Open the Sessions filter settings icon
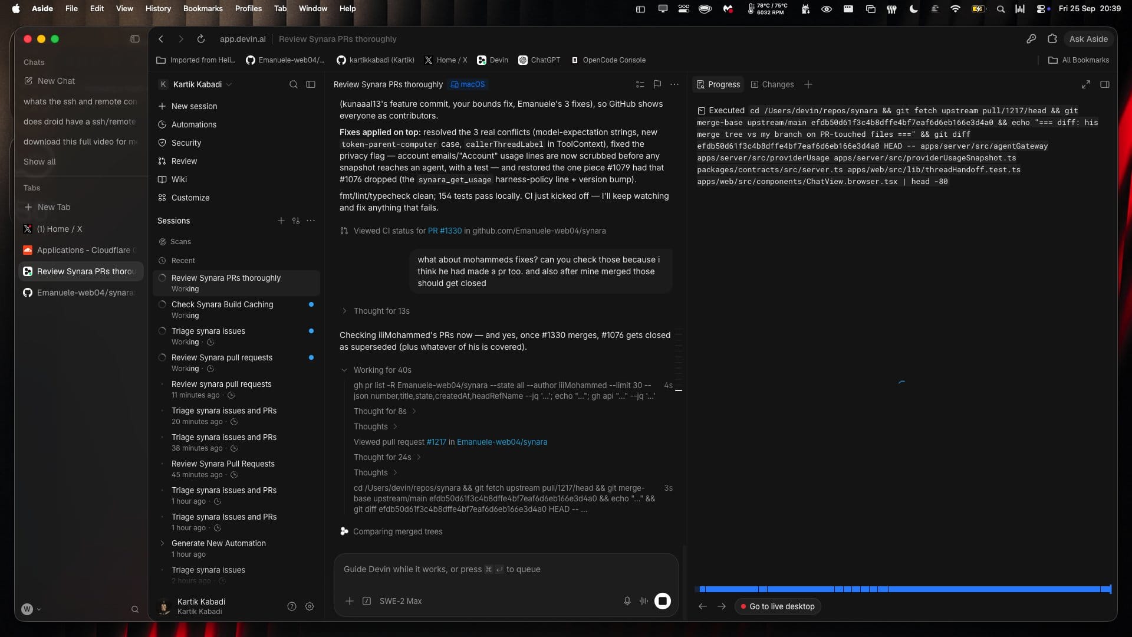 click(x=296, y=221)
